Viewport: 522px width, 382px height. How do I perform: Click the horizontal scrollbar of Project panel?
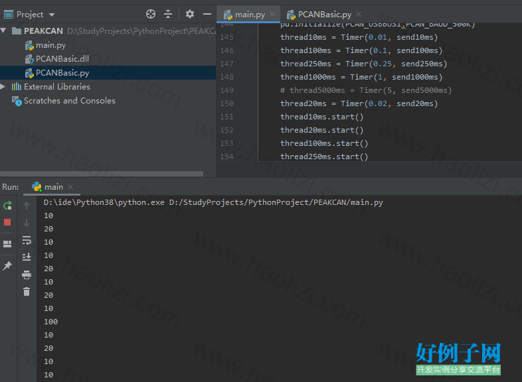click(x=102, y=174)
